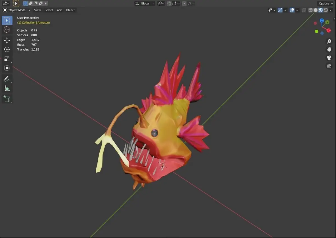Switch to Material Preview shading
Image resolution: width=336 pixels, height=238 pixels.
pos(321,10)
